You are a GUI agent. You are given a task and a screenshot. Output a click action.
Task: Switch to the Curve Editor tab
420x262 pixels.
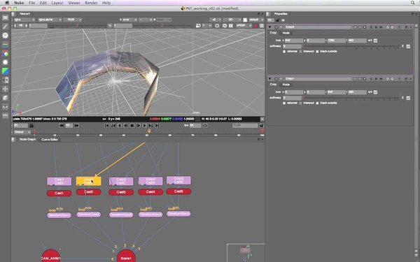coord(50,140)
